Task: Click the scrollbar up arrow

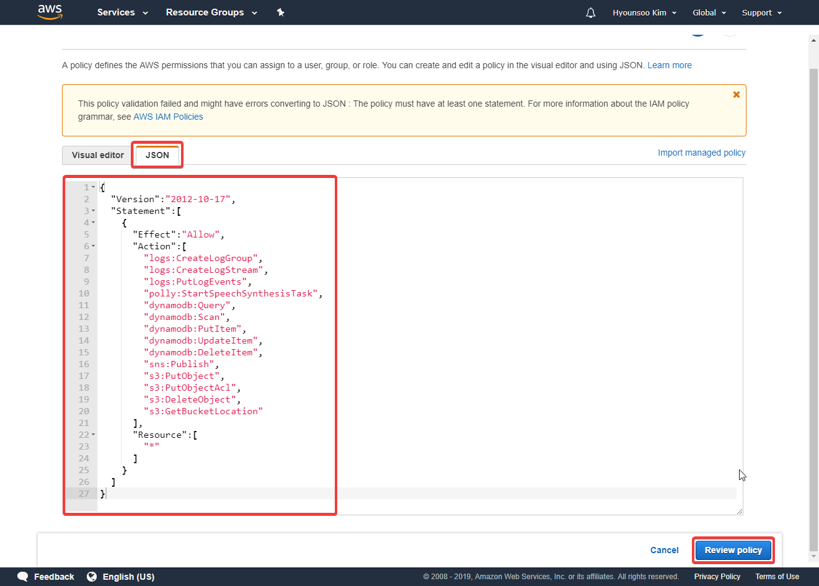Action: (814, 41)
